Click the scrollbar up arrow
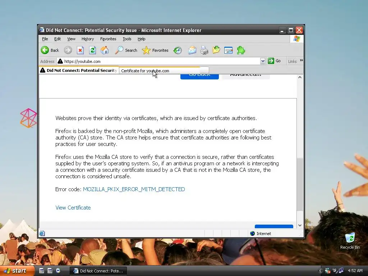368x276 pixels. pos(300,78)
